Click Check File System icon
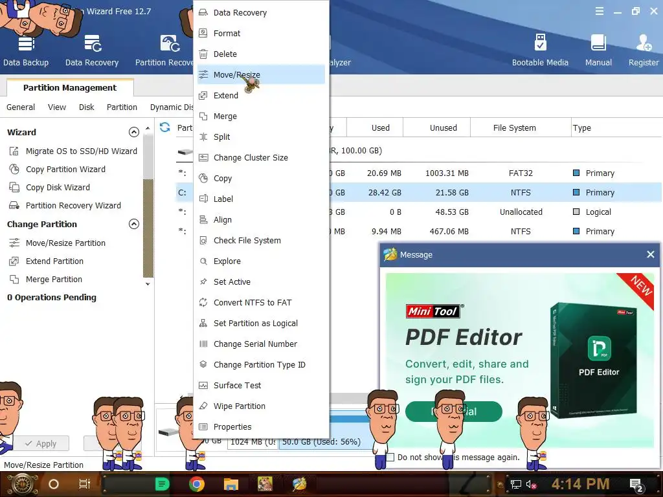Image resolution: width=663 pixels, height=497 pixels. [203, 241]
